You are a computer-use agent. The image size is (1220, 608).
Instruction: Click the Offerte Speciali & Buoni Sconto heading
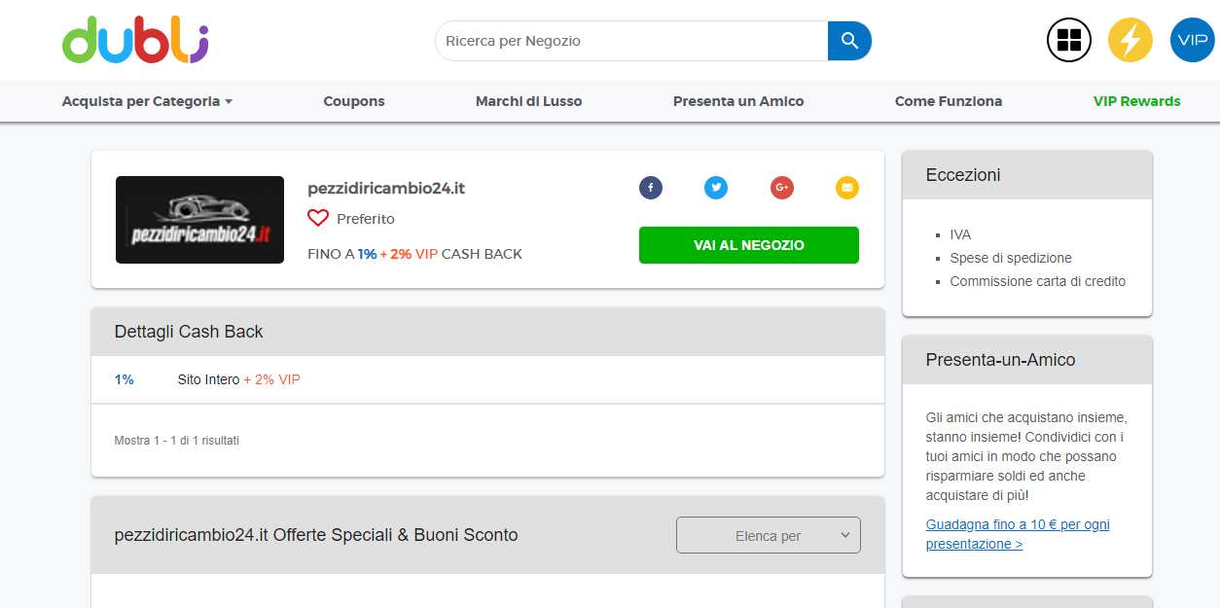316,535
